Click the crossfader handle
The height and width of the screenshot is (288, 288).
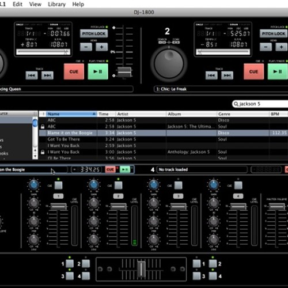(141, 269)
